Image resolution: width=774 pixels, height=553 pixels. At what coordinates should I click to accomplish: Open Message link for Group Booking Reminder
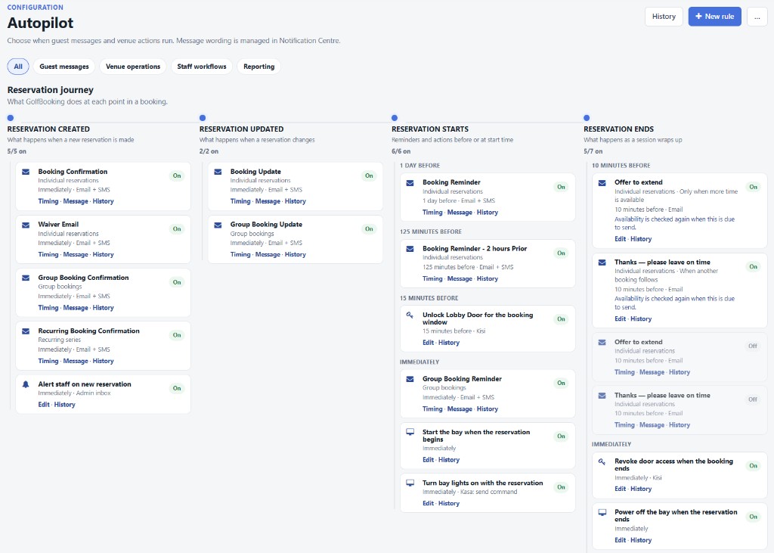(460, 409)
